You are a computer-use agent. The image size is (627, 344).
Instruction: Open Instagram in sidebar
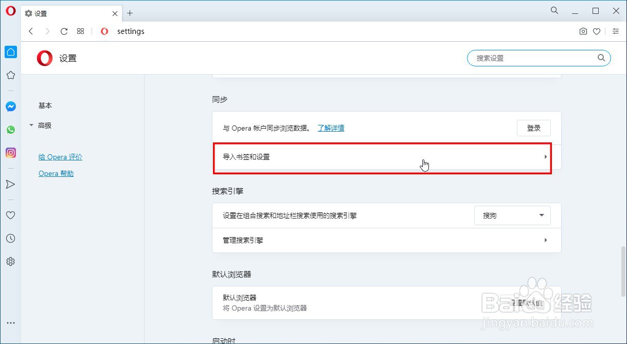tap(11, 153)
